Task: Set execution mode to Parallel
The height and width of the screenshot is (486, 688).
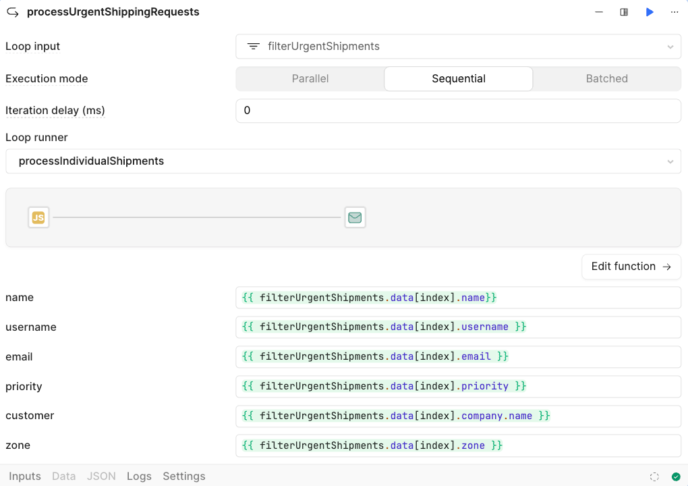Action: tap(310, 79)
